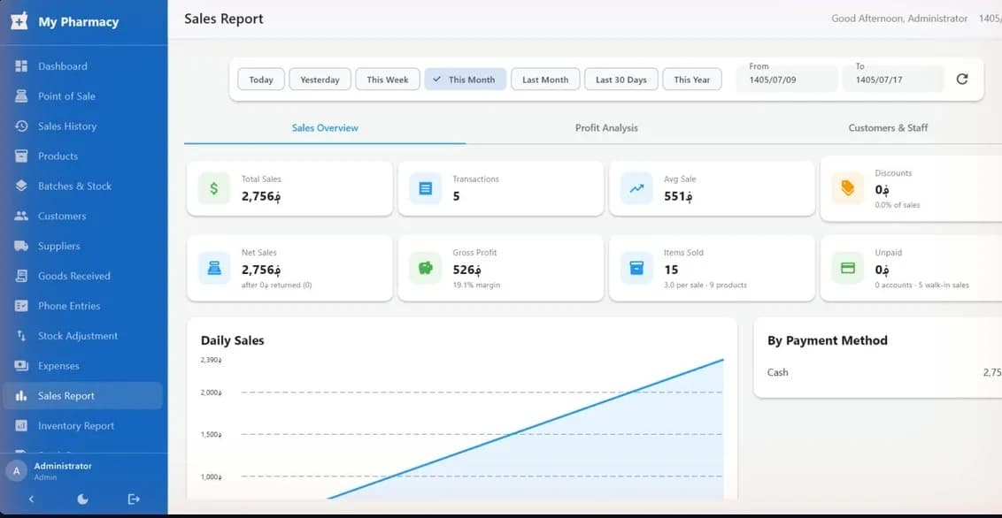The width and height of the screenshot is (1002, 518).
Task: Click the Net Sales card
Action: 289,268
